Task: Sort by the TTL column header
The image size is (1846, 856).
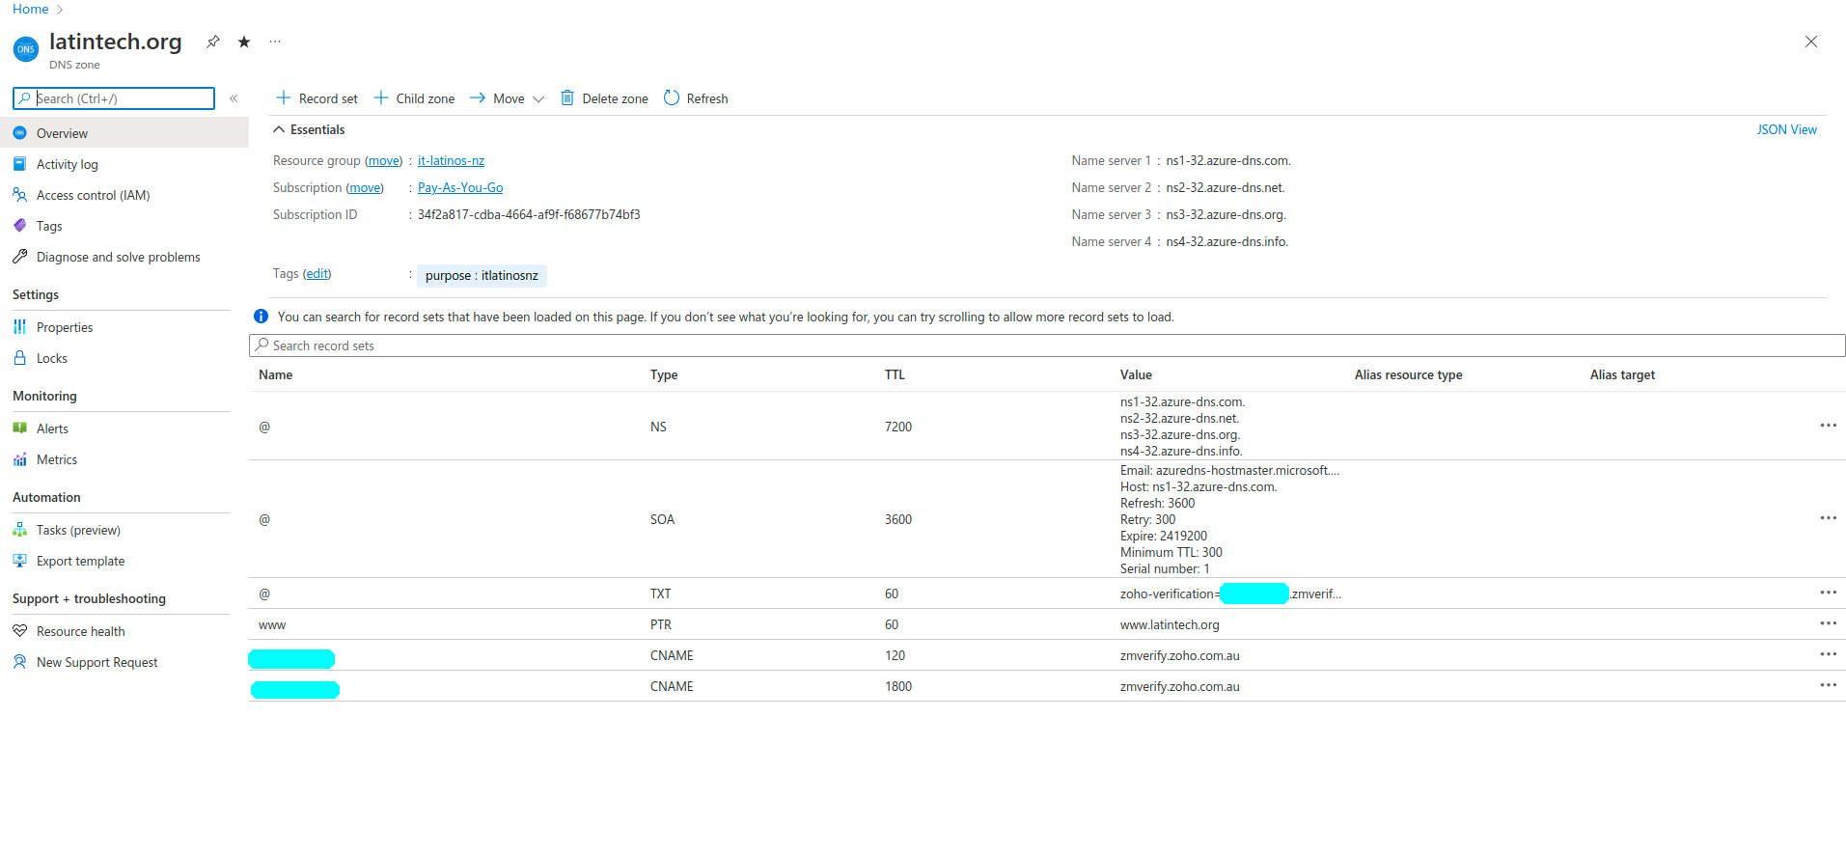Action: pos(895,375)
